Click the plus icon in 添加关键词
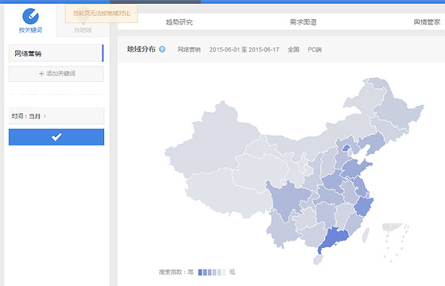This screenshot has height=286, width=445. 41,74
